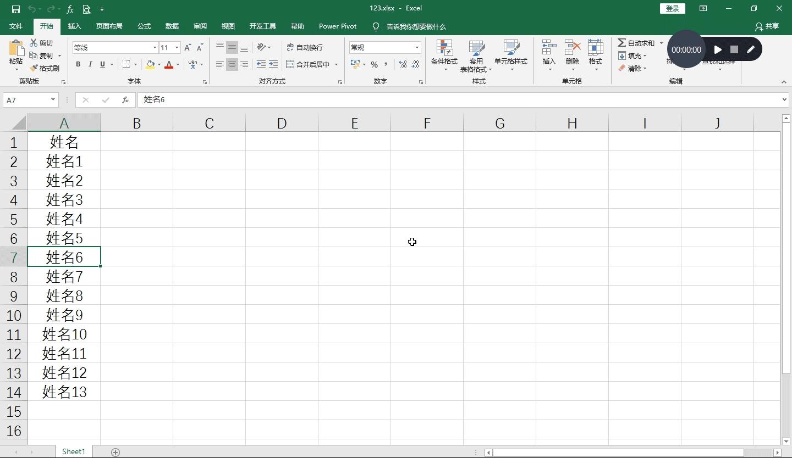Expand the fill color dropdown arrow
This screenshot has height=458, width=792.
tap(159, 64)
